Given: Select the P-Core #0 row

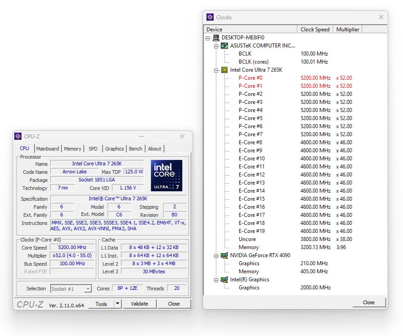Looking at the screenshot, I should [x=295, y=78].
